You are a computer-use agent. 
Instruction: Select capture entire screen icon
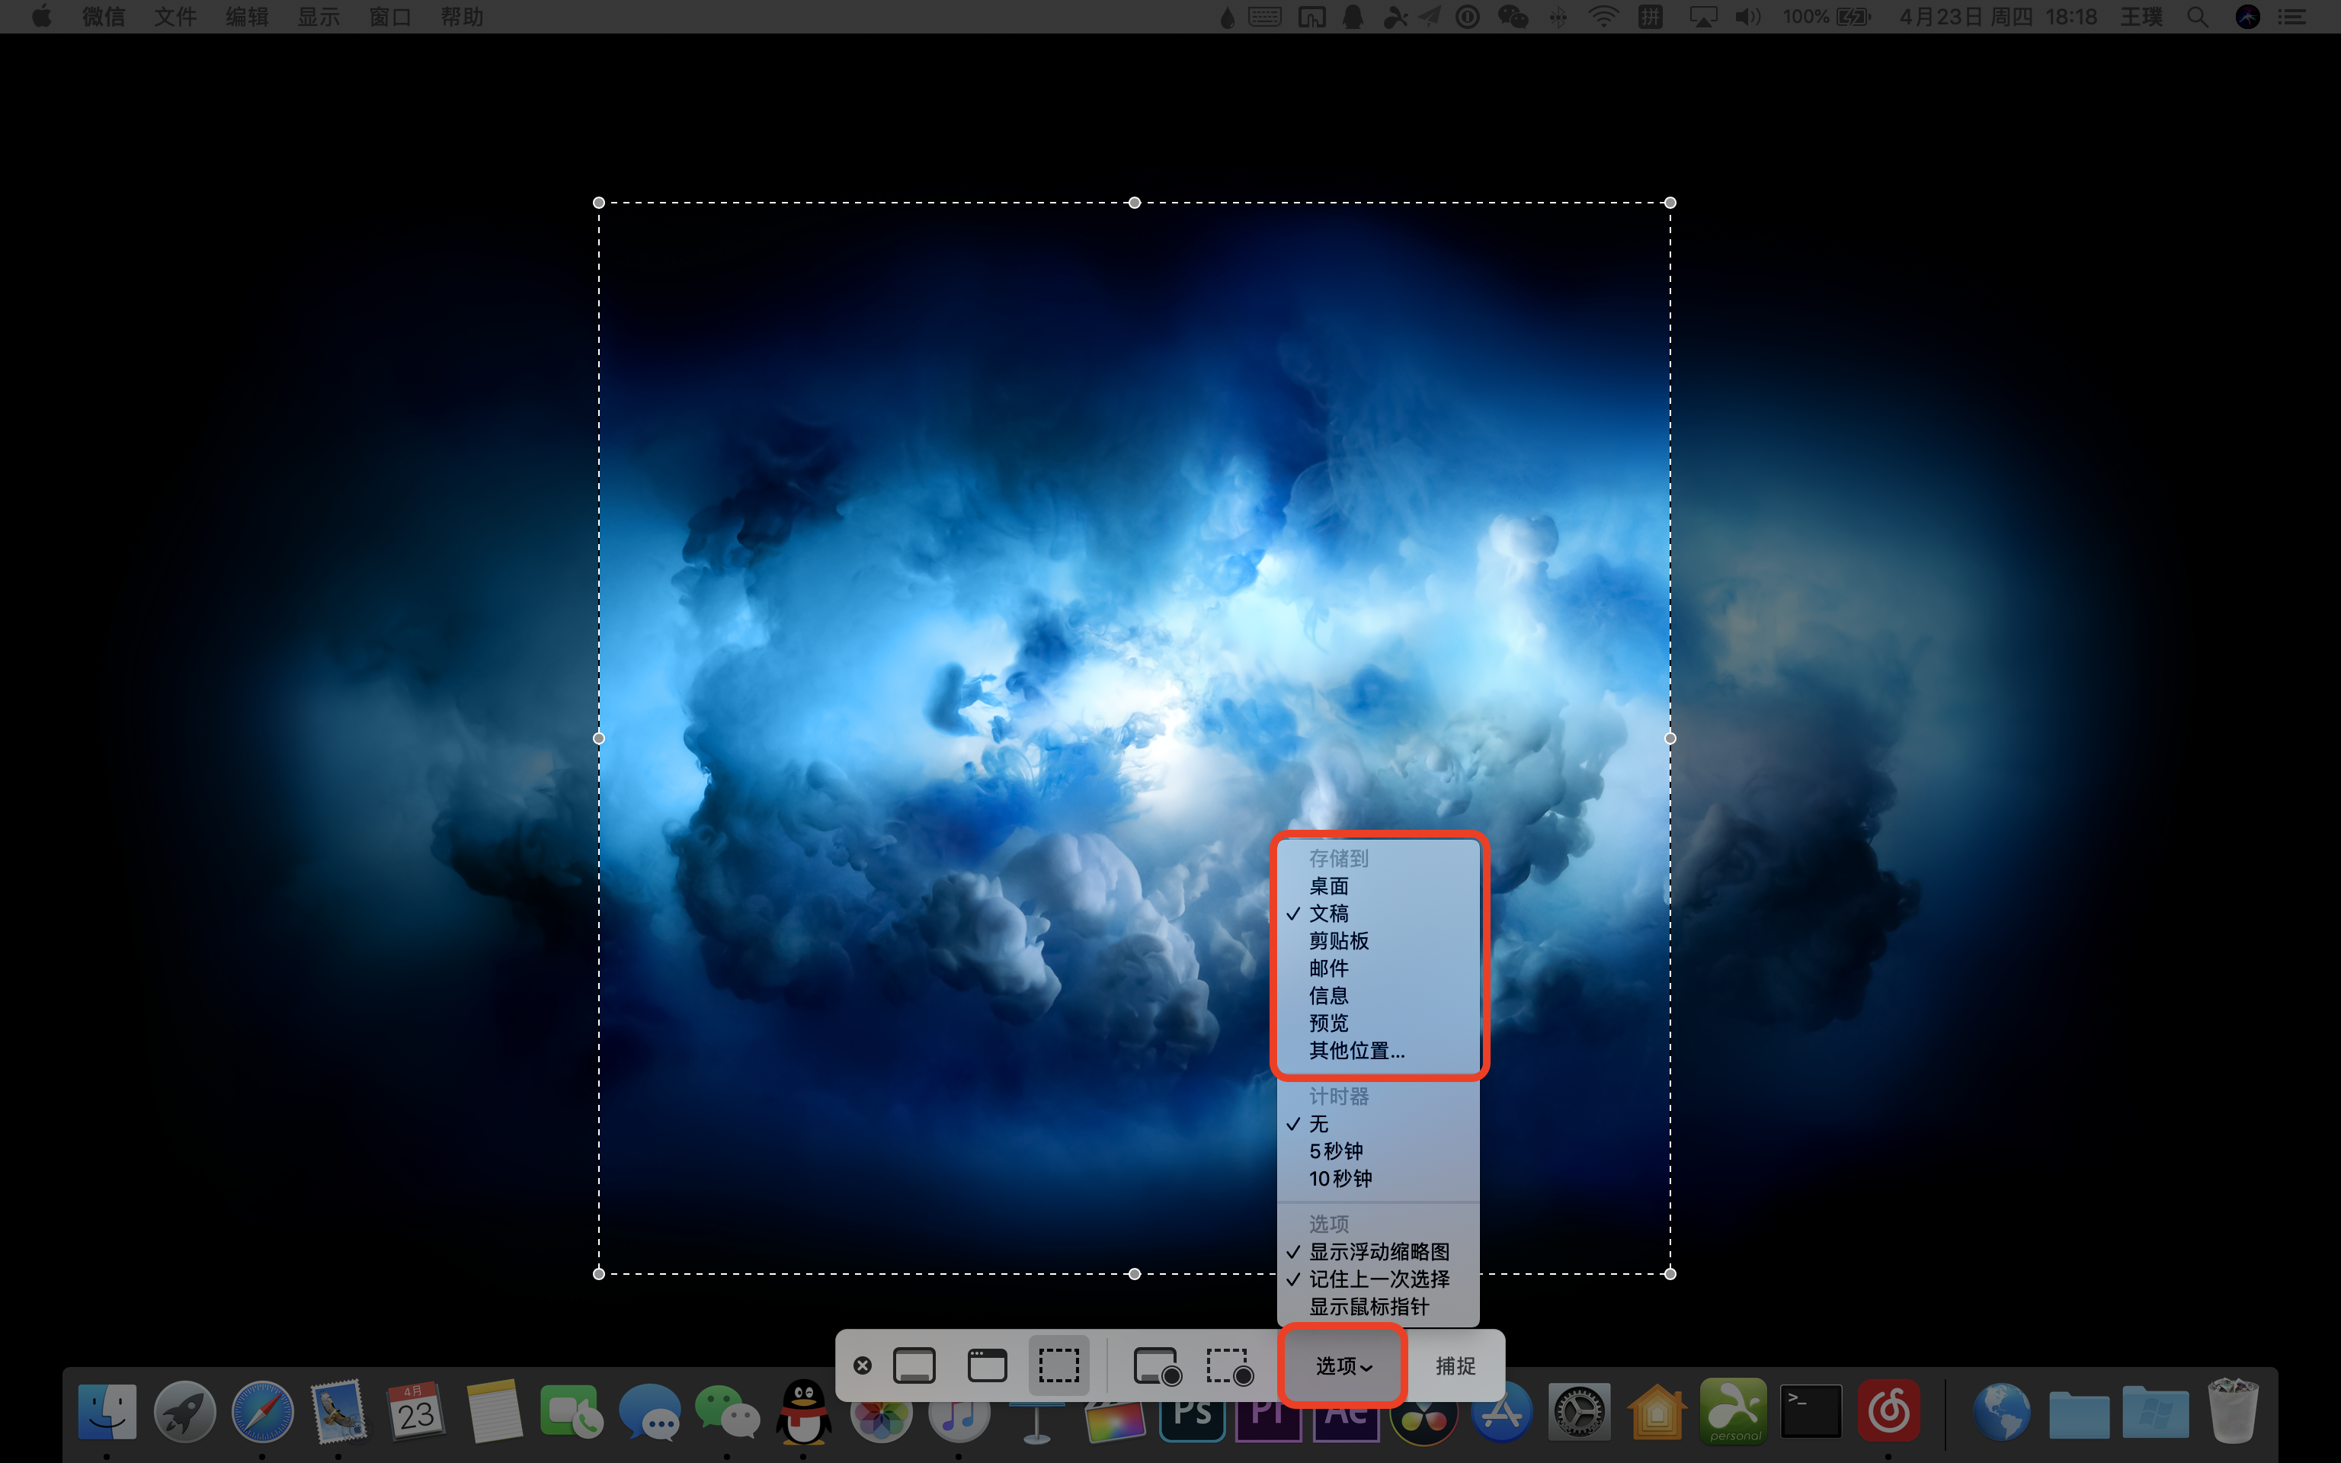click(913, 1365)
